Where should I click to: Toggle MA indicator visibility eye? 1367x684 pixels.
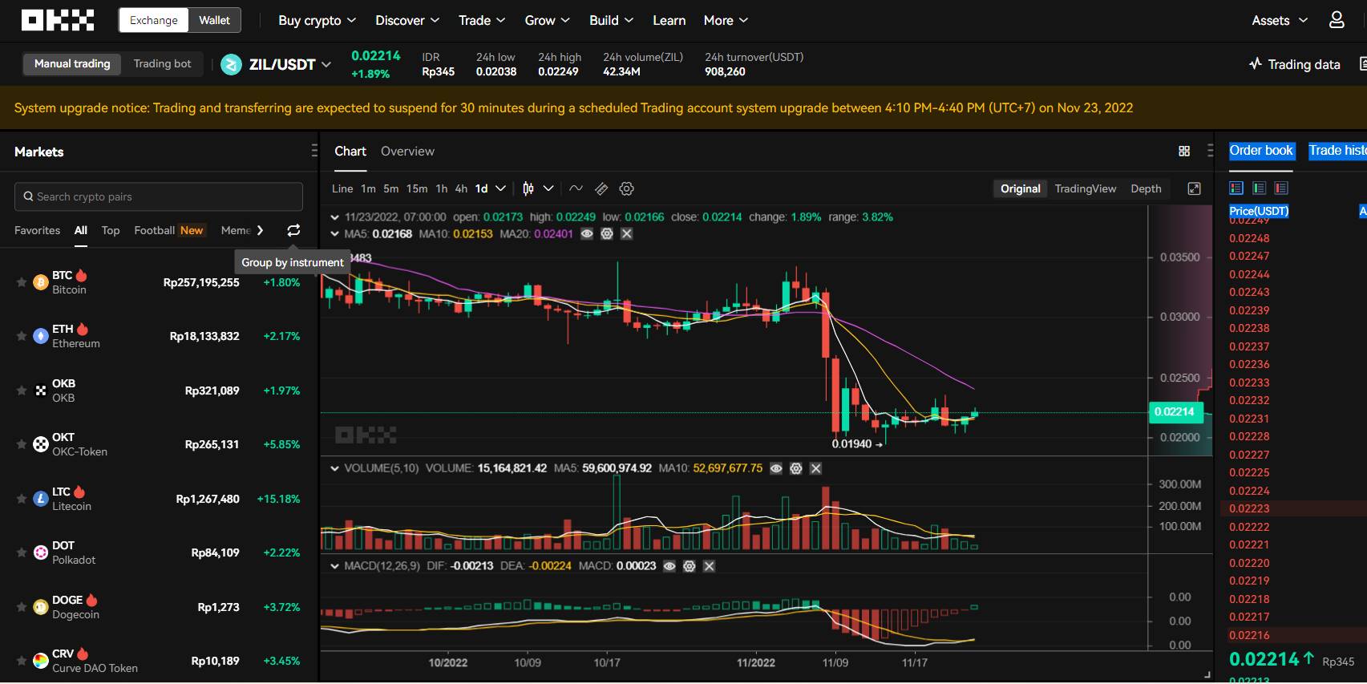[587, 233]
